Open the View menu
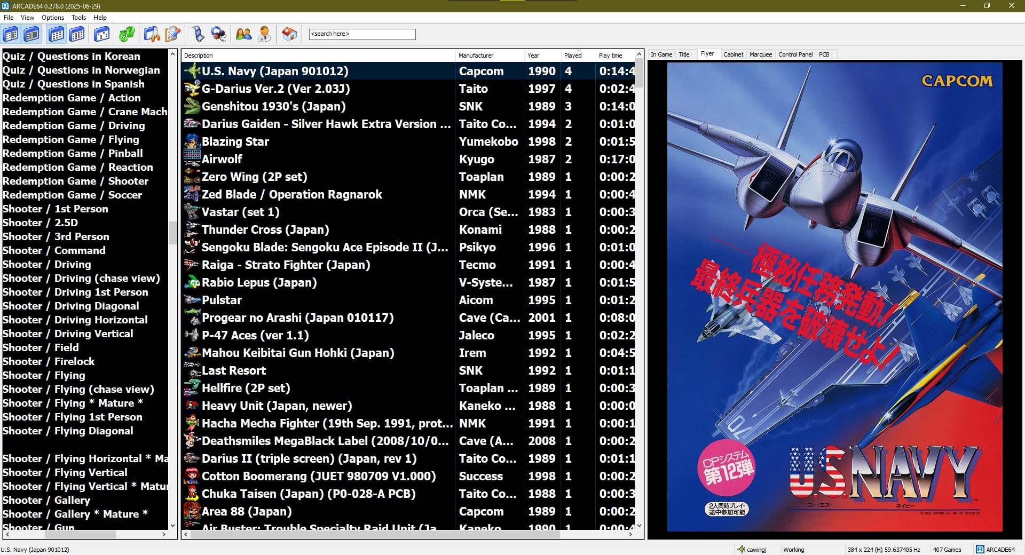The image size is (1025, 555). point(27,18)
